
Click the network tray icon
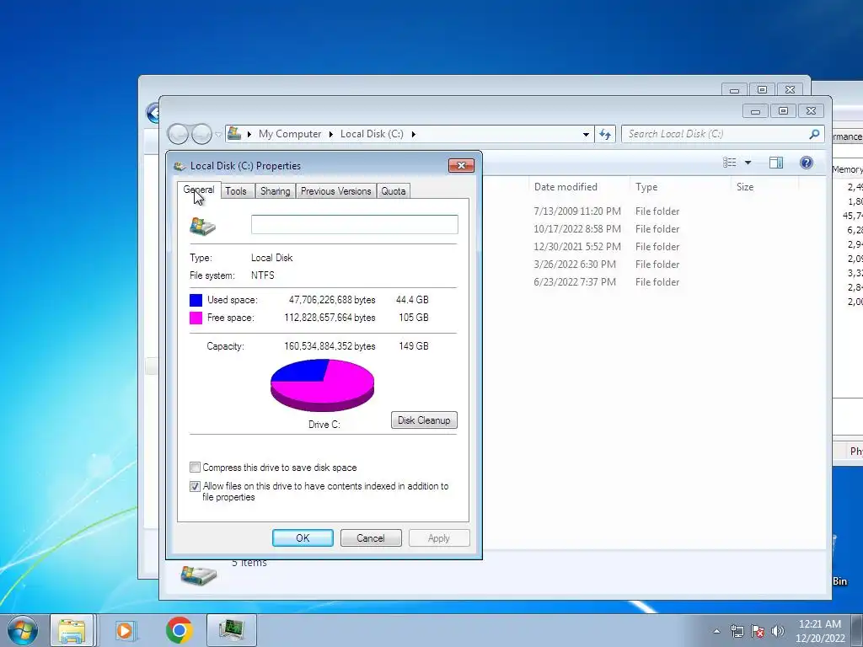click(x=737, y=631)
